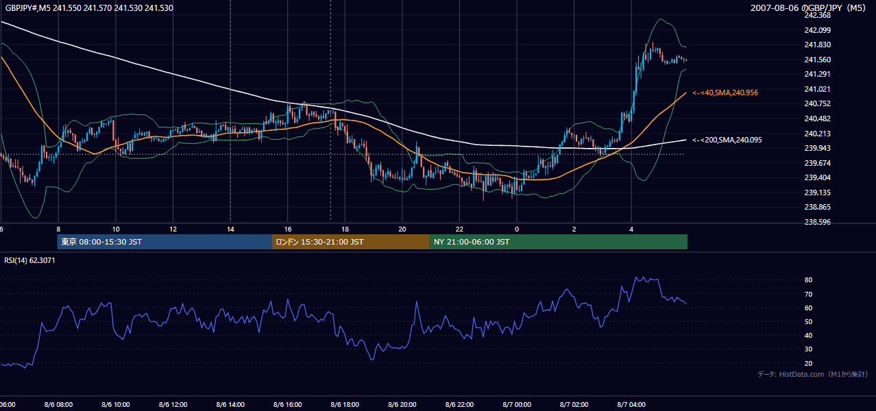Click hour label 12 under the price chart
Screen dimensions: 876x411
coord(173,229)
